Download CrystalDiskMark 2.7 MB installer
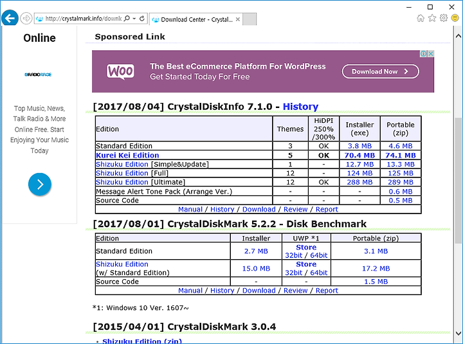Screen dimensions: 463x344 256,251
